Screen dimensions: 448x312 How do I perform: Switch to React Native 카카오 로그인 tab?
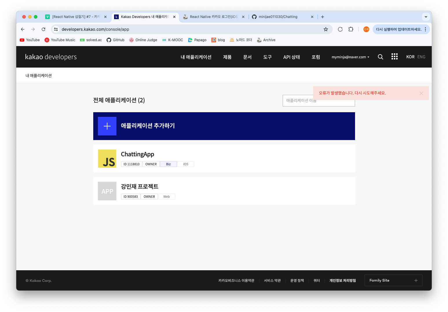tap(213, 17)
